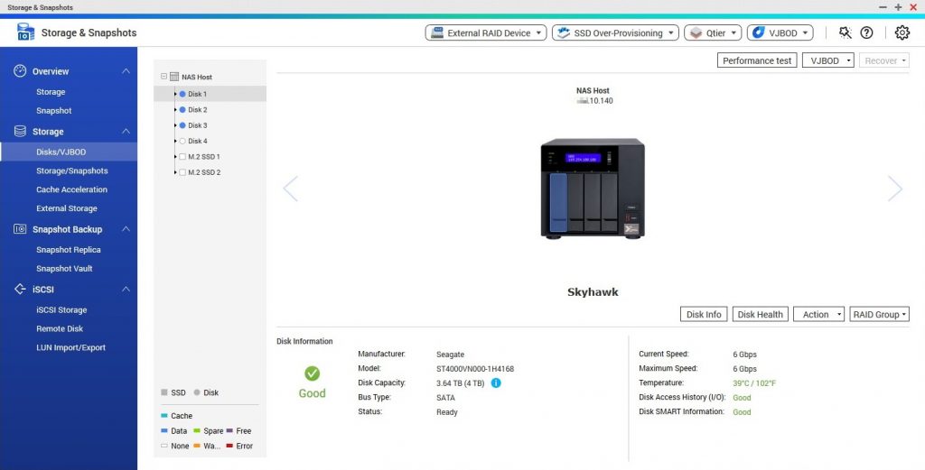Screen dimensions: 925x470
Task: Click the temperature value 39°C / 102°F
Action: 754,383
